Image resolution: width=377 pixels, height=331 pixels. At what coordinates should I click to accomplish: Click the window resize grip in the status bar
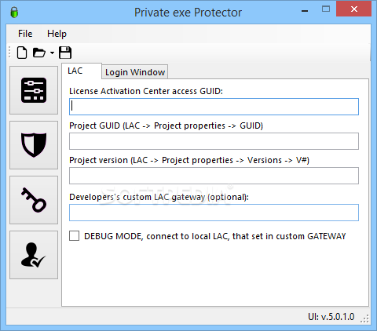(x=364, y=318)
